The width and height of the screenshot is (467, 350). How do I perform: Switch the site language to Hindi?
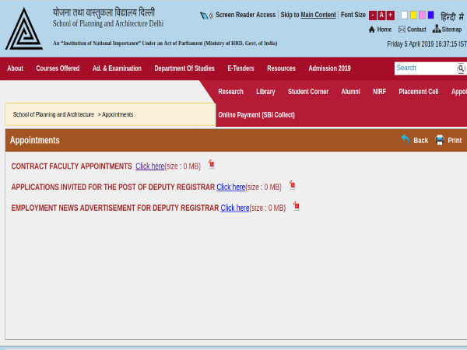[452, 16]
